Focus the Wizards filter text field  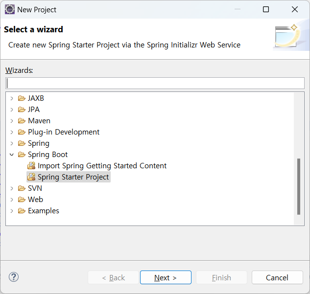pyautogui.click(x=155, y=83)
